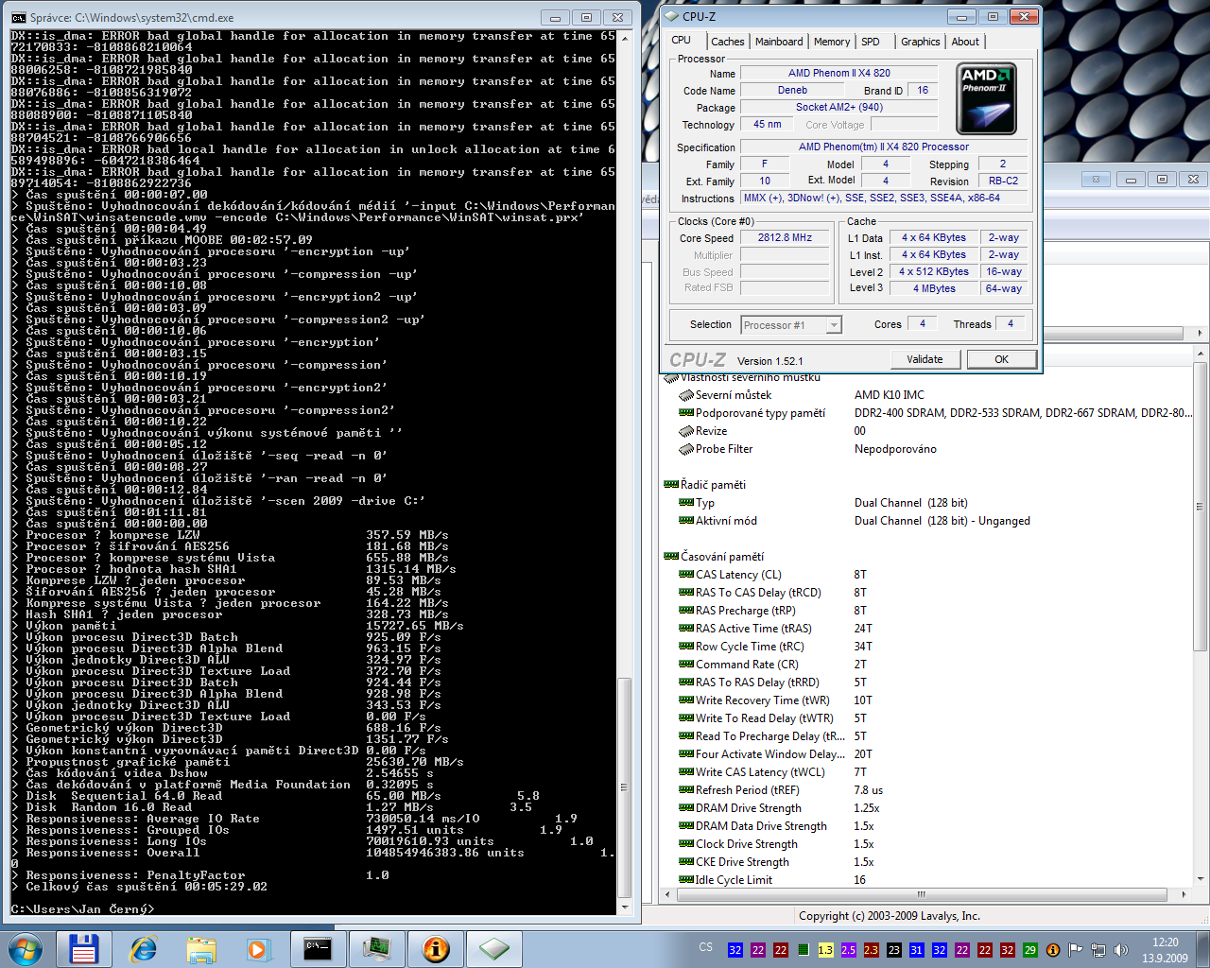1210x968 pixels.
Task: Click the chip icon beside Probe Filter
Action: [x=686, y=449]
